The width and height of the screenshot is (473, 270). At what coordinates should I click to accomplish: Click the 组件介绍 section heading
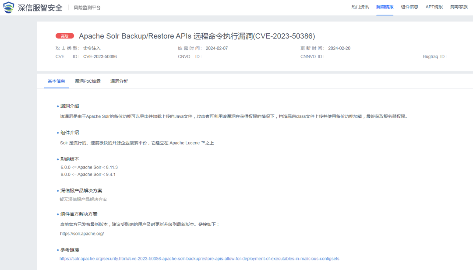(70, 133)
